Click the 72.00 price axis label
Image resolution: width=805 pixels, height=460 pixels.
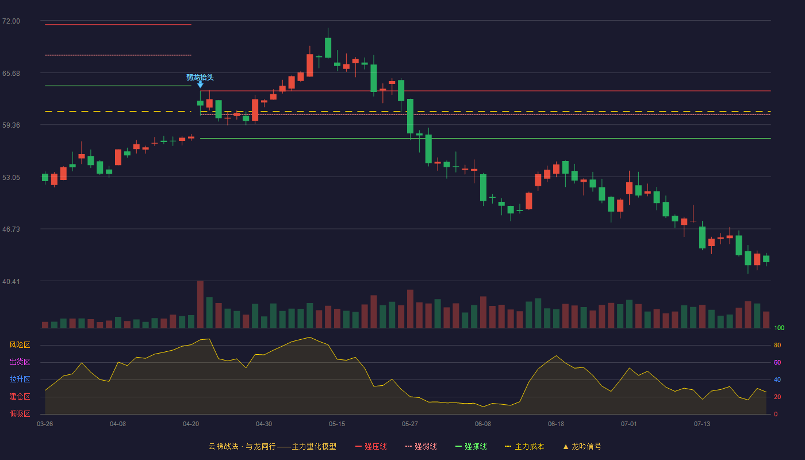(x=11, y=21)
